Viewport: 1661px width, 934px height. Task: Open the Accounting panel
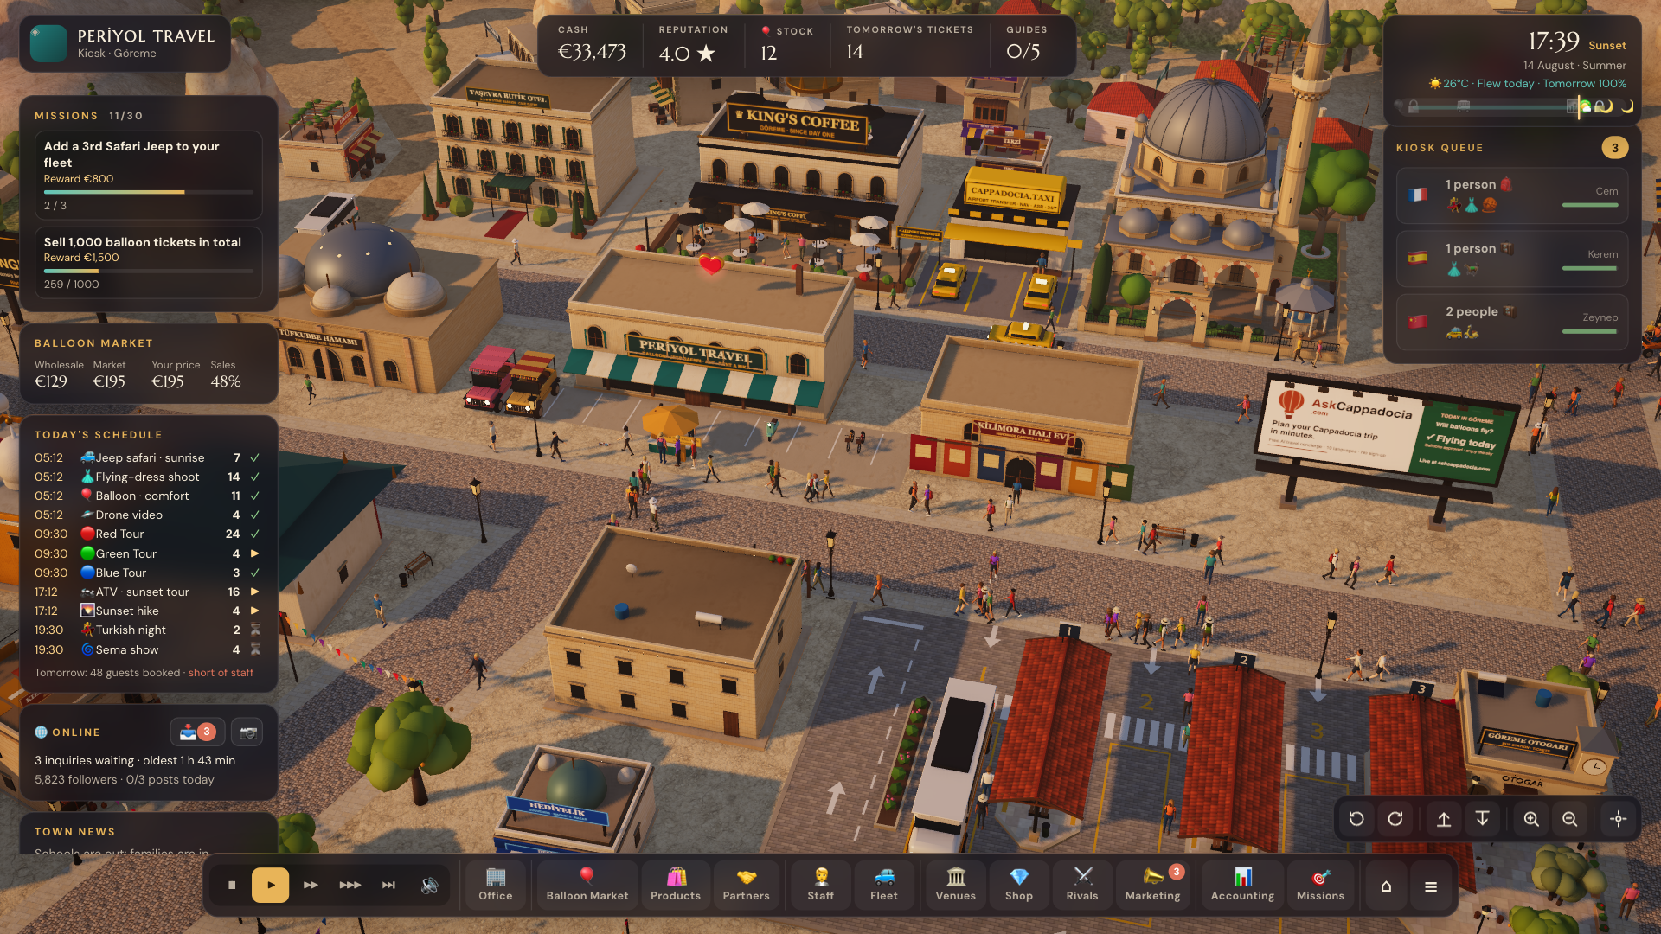point(1242,885)
